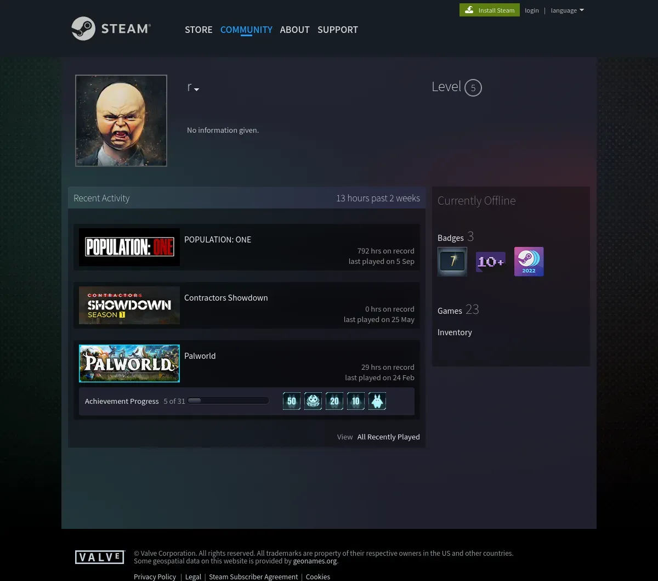Viewport: 658px width, 581px height.
Task: Open the POPULATION: ONE game banner
Action: pos(129,247)
